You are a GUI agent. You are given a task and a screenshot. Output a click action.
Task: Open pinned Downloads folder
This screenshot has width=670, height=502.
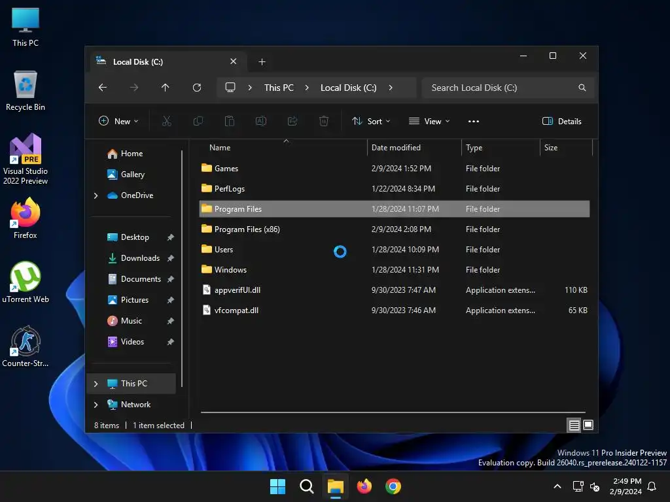click(140, 258)
